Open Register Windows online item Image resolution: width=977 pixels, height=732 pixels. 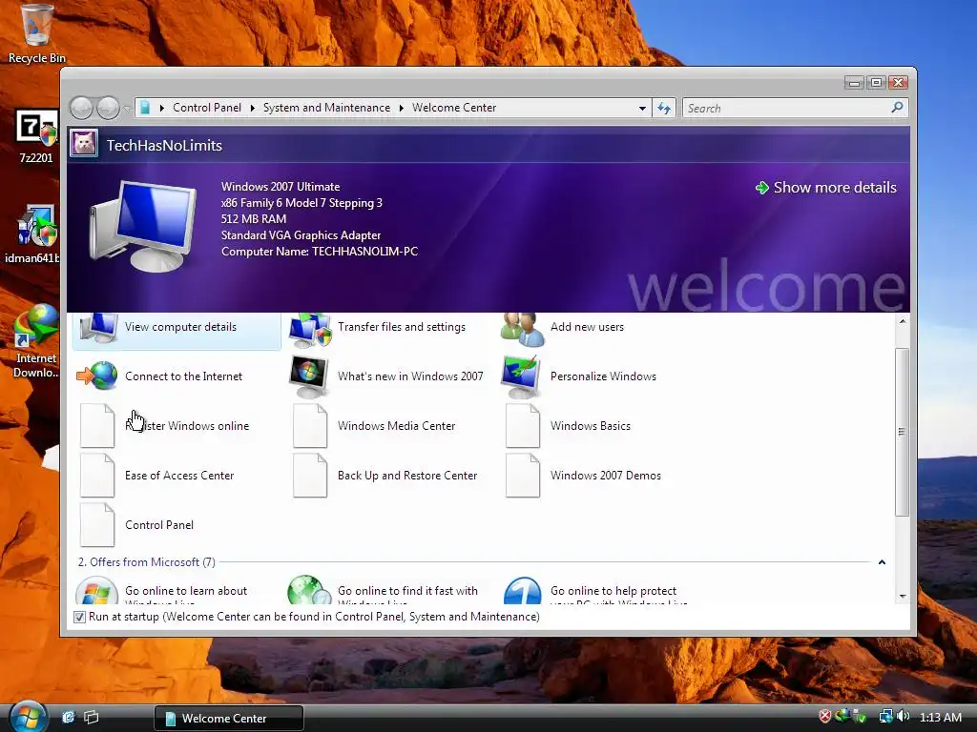pyautogui.click(x=177, y=426)
